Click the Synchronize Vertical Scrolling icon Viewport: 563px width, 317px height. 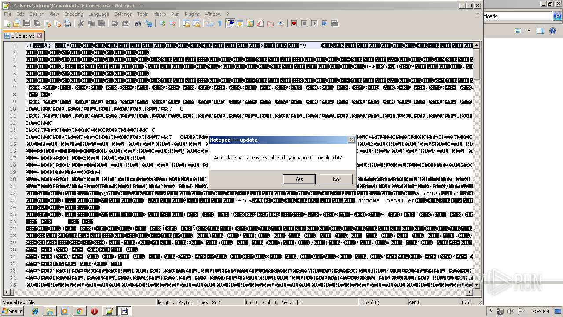click(186, 23)
